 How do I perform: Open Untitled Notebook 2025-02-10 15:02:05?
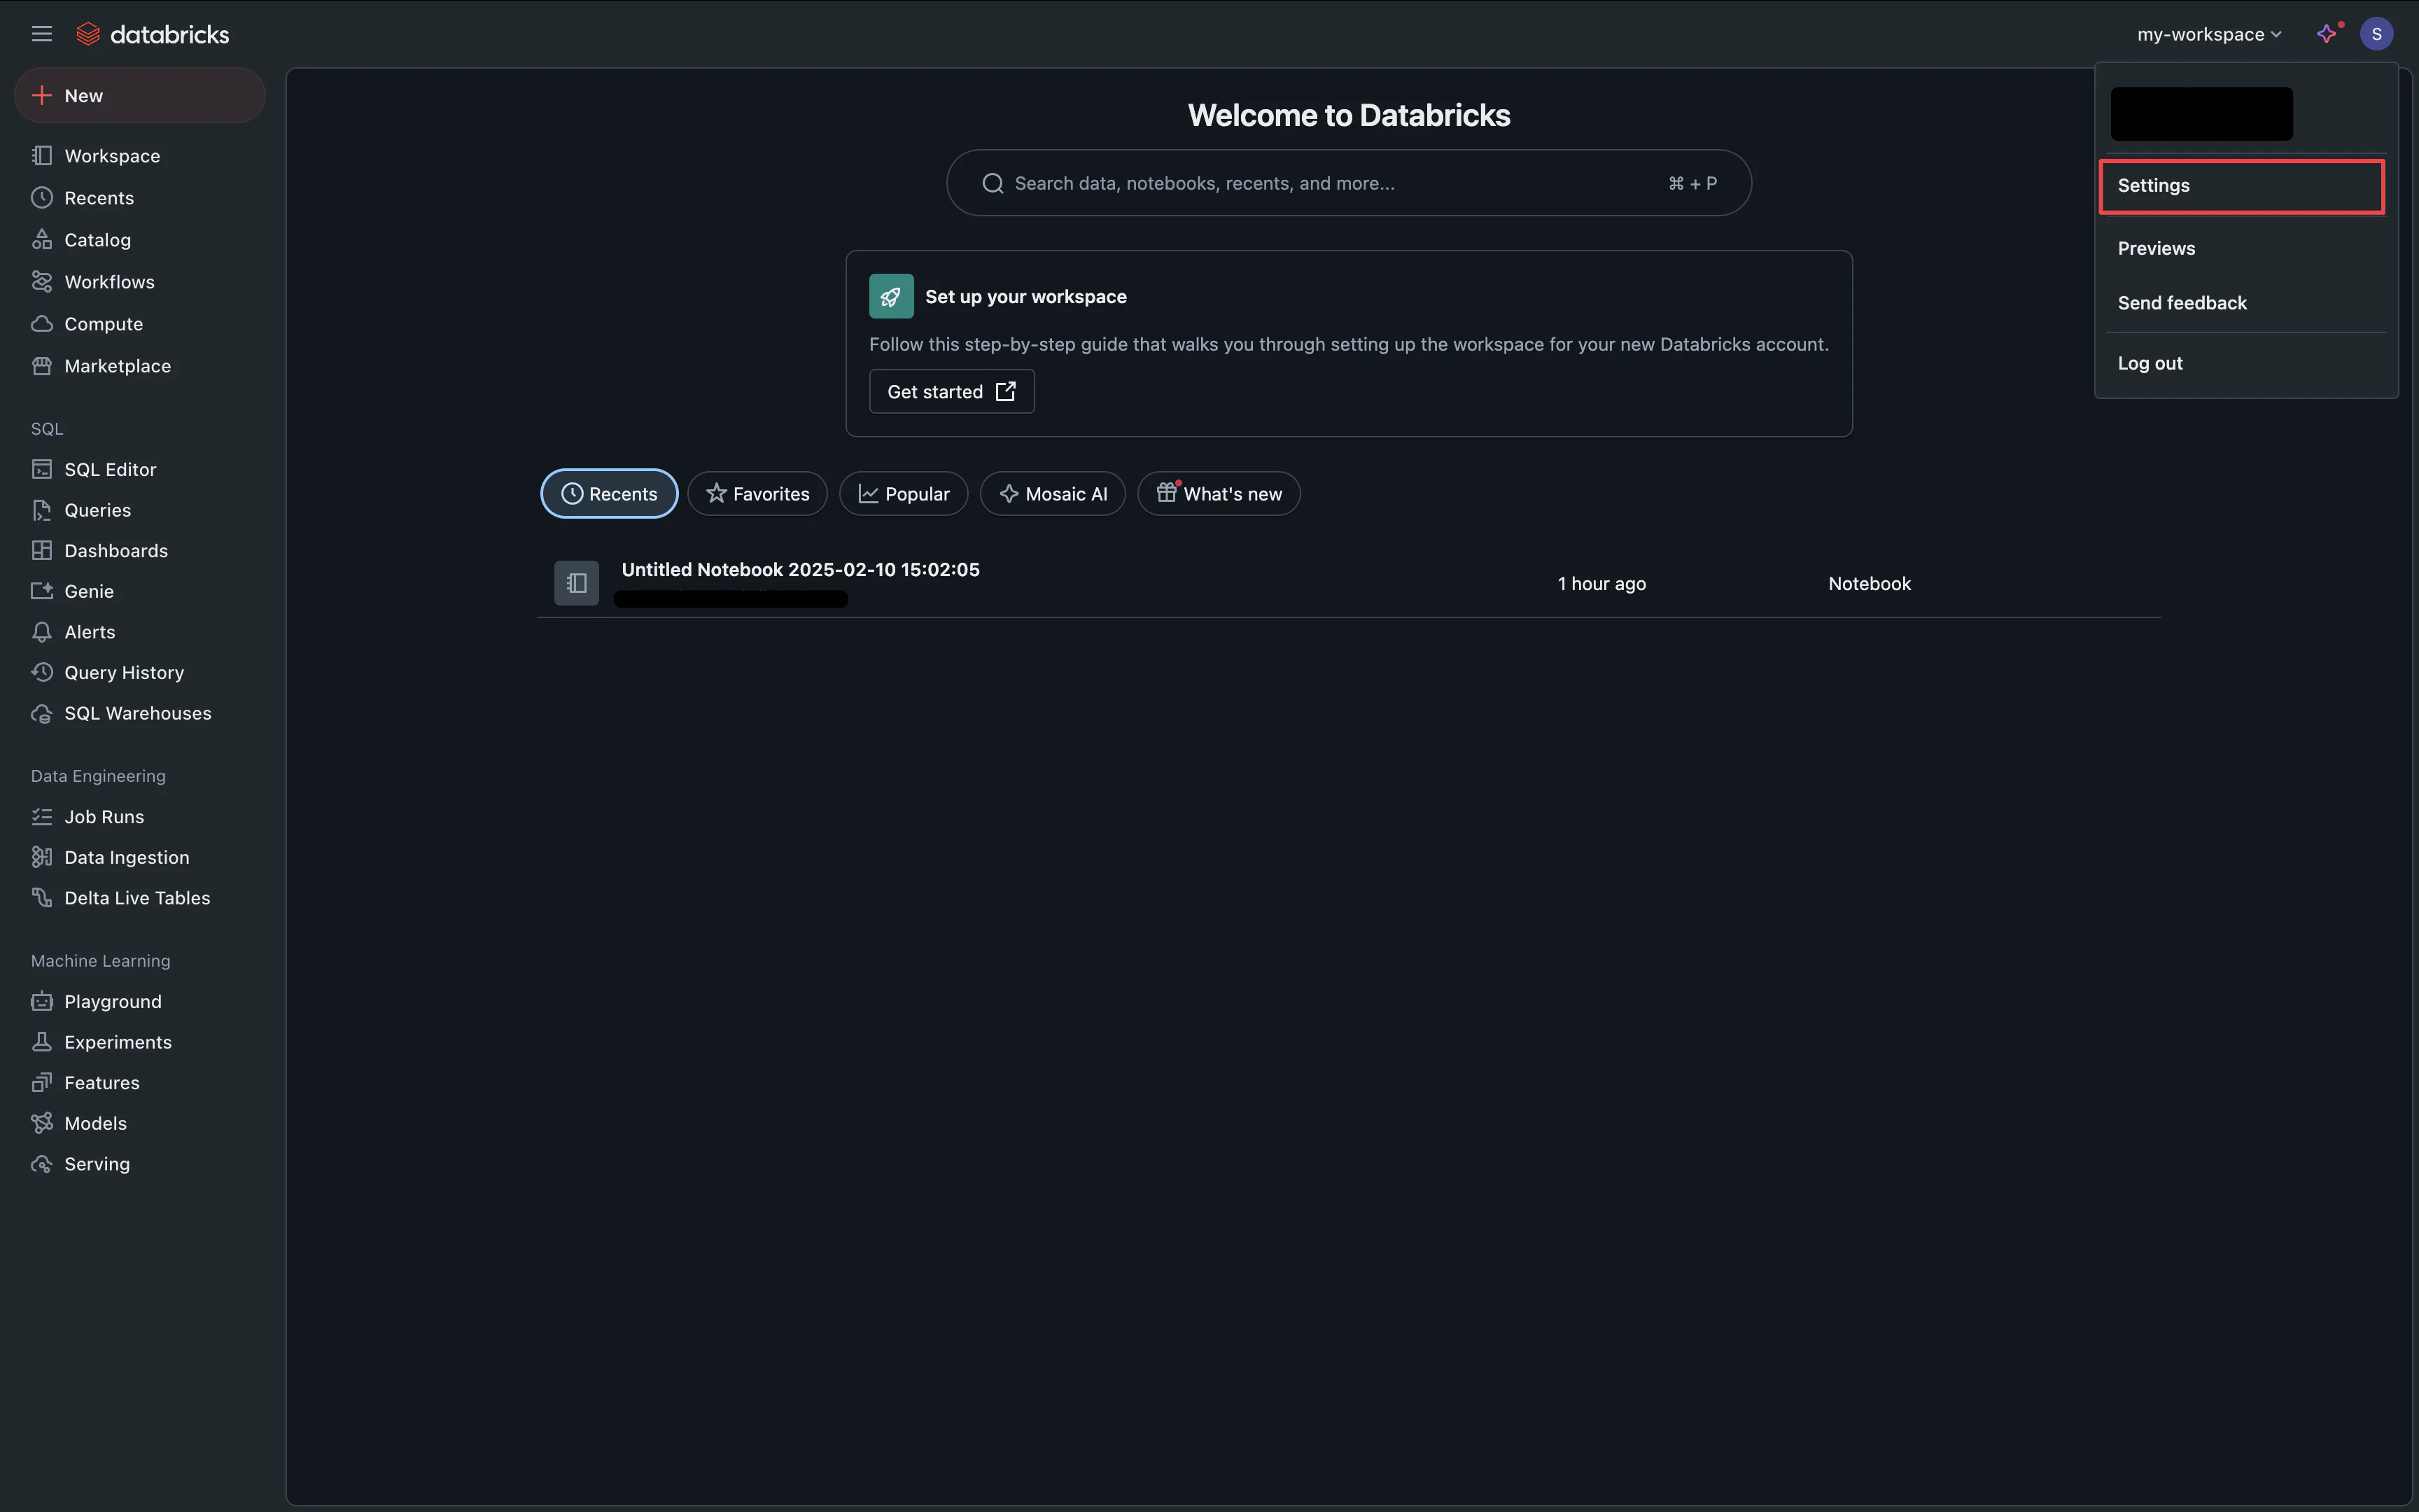pyautogui.click(x=801, y=570)
